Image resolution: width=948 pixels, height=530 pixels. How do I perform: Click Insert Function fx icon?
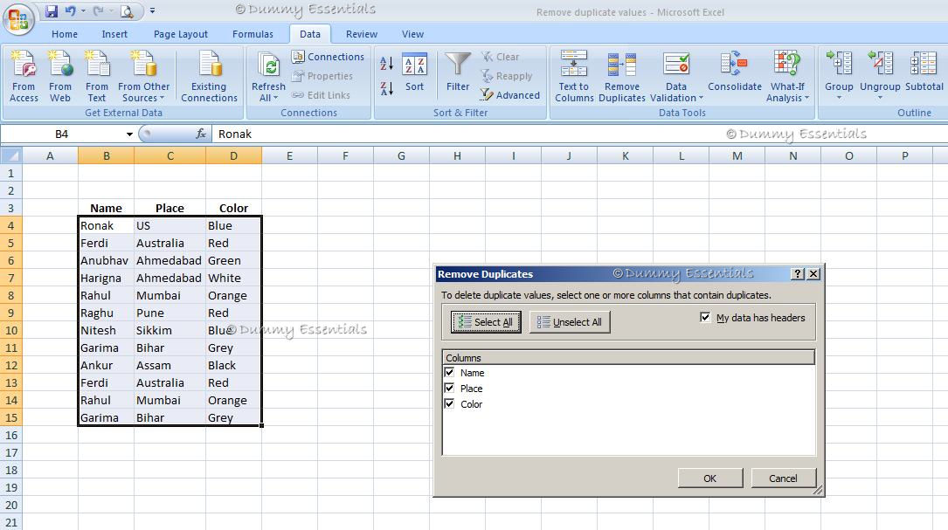[x=201, y=134]
